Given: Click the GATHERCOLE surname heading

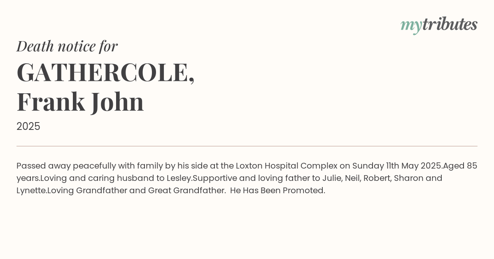Looking at the screenshot, I should point(105,72).
